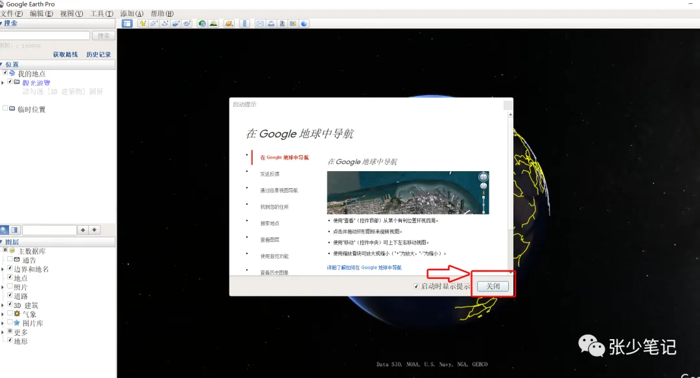Click the save image toolbar icon

pyautogui.click(x=282, y=24)
